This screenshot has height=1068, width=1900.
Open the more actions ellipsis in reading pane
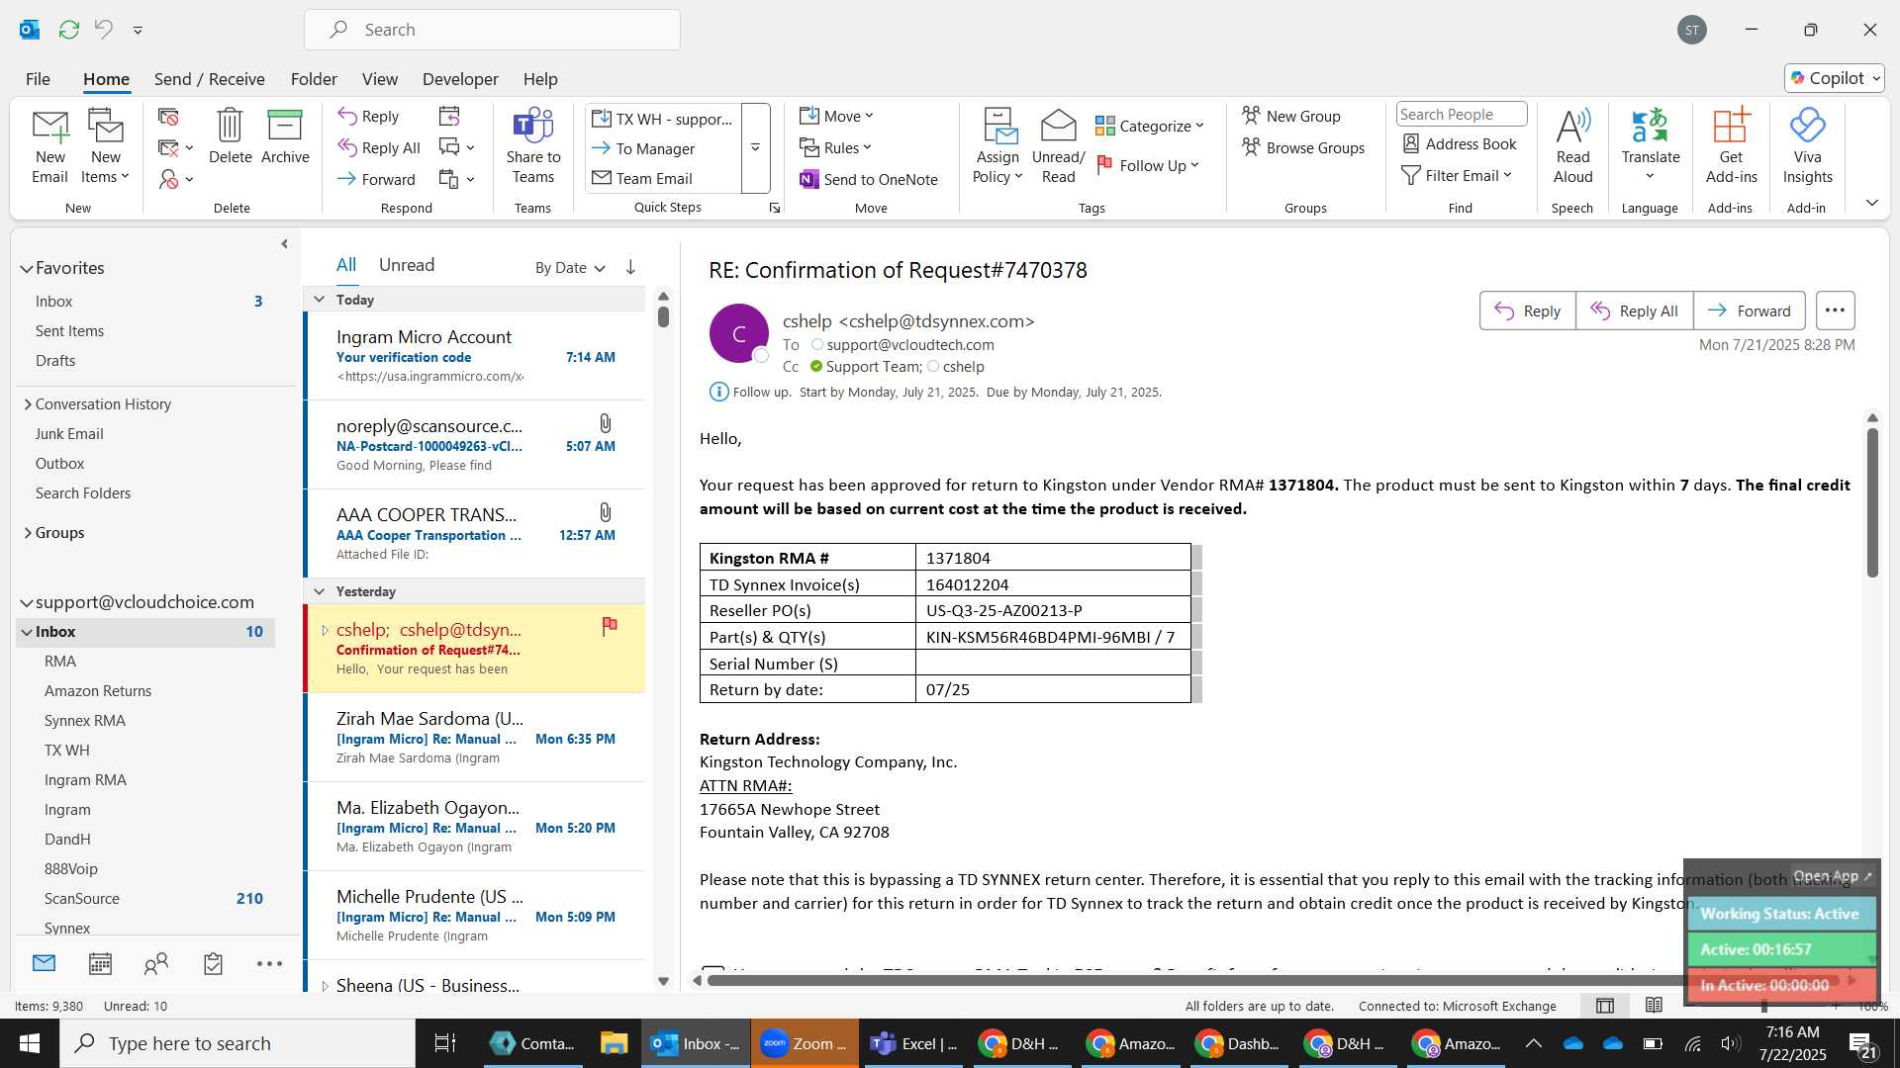[1835, 311]
